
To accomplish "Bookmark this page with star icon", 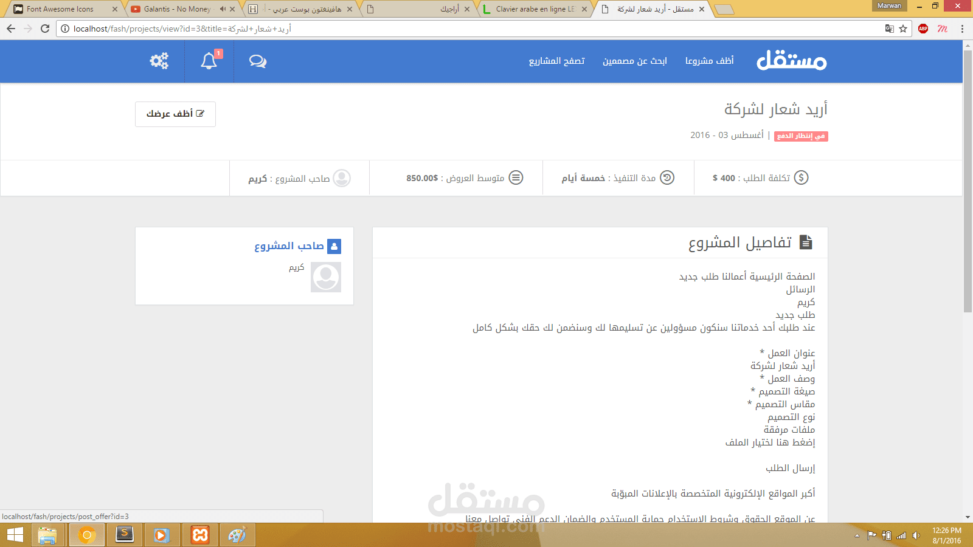I will pos(903,29).
